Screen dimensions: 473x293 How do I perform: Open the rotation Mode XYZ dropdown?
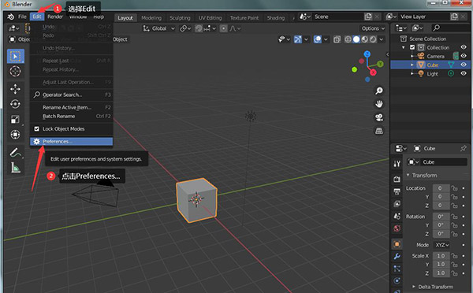point(441,245)
